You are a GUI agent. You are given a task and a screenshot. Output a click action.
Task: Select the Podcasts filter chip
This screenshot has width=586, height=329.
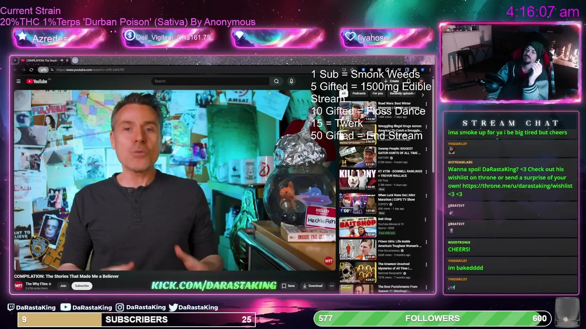[x=359, y=94]
